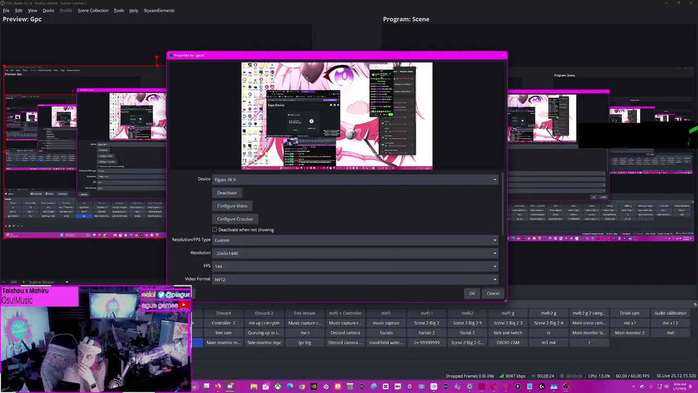Viewport: 698px width, 393px height.
Task: Enable Deactivate when not showing
Action: point(214,230)
